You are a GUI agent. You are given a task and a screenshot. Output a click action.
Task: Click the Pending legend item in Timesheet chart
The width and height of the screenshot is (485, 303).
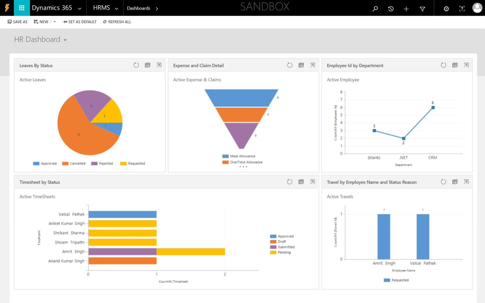click(281, 252)
